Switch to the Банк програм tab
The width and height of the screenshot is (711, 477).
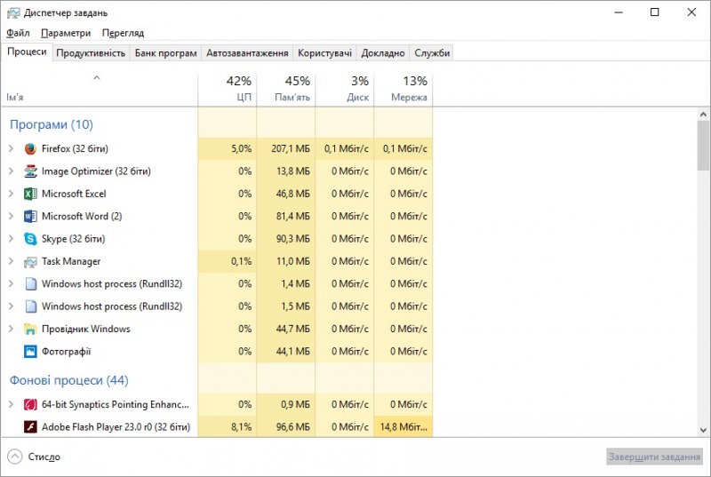coord(166,53)
